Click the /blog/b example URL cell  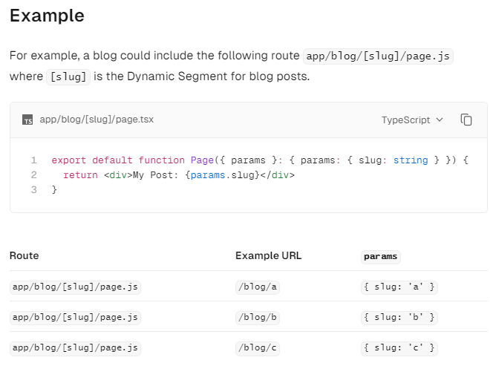(x=258, y=317)
